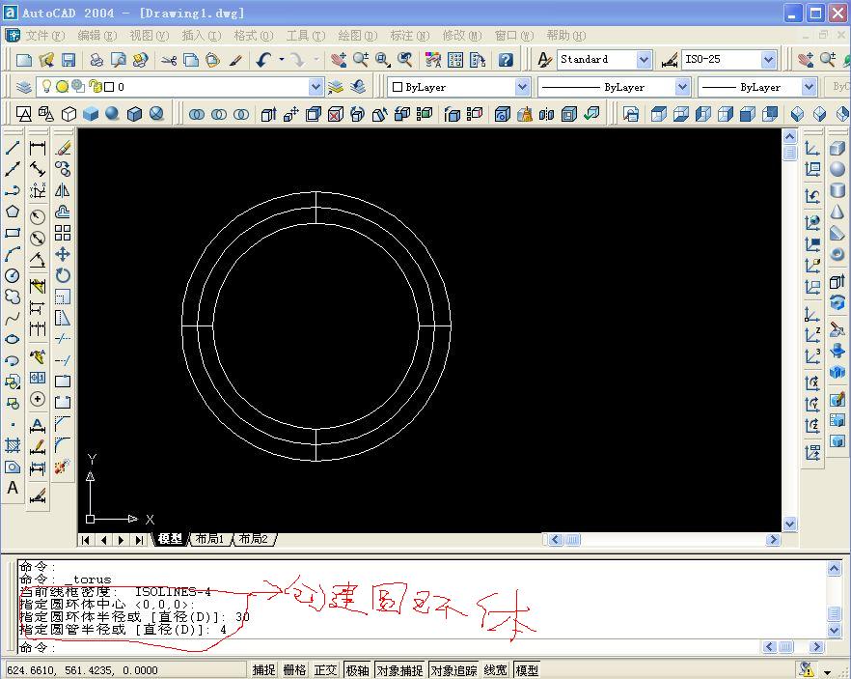
Task: Jump to first layout tab arrow
Action: (85, 540)
